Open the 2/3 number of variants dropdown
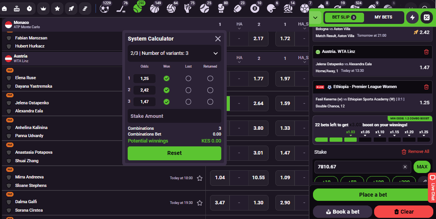The image size is (436, 219). [174, 53]
